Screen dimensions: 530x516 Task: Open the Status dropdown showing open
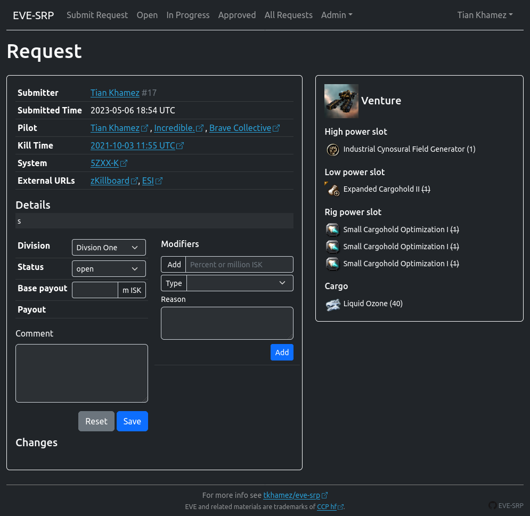coord(109,269)
